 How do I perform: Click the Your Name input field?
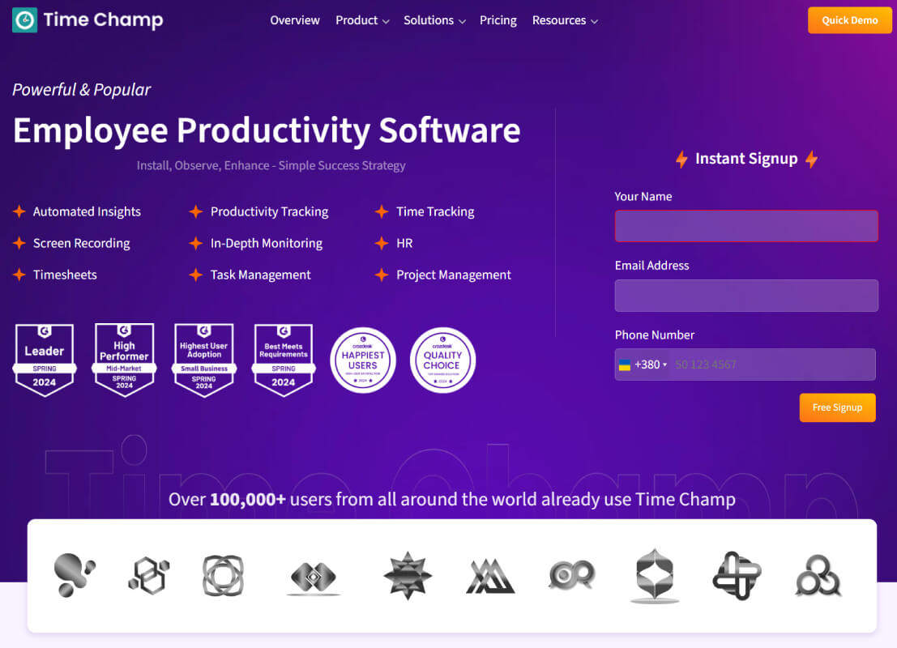click(746, 226)
